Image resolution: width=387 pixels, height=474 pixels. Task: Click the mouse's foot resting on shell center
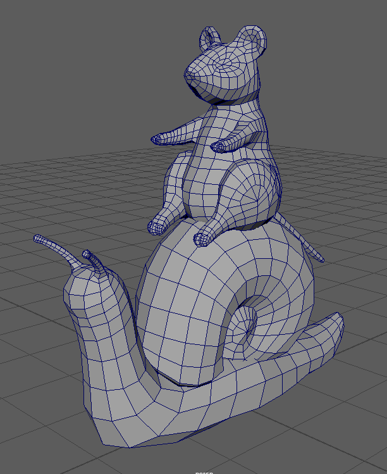[x=205, y=238]
